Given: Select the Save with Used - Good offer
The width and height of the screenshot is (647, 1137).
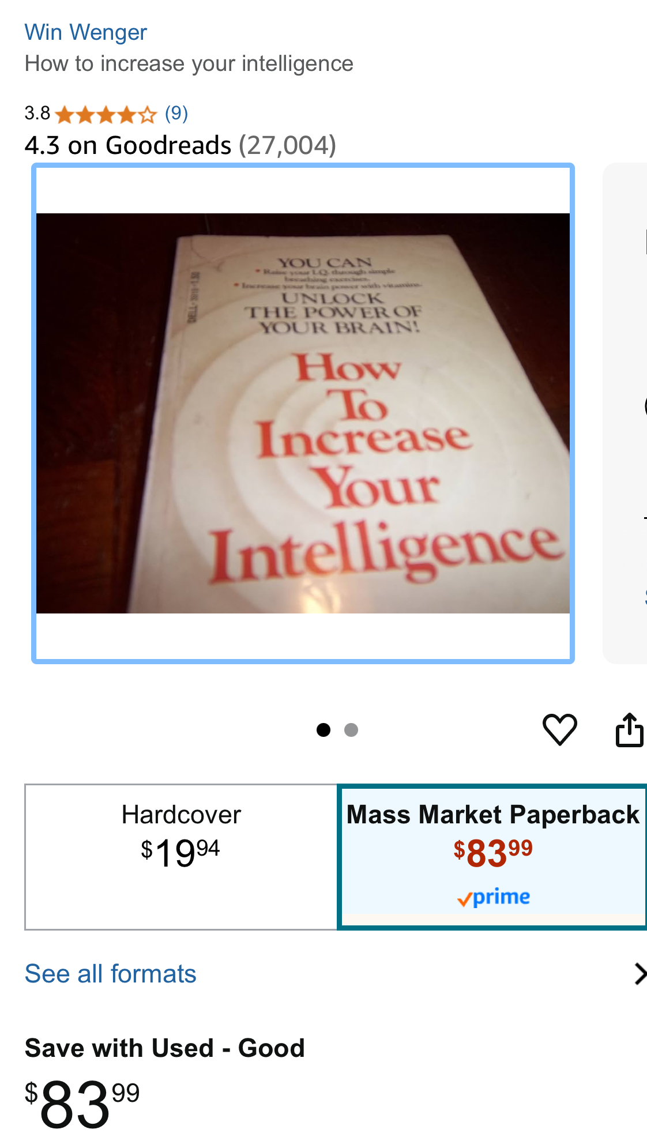Looking at the screenshot, I should [165, 1048].
